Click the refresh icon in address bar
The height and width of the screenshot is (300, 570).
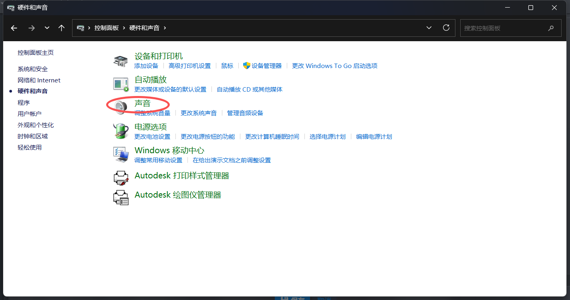(x=446, y=28)
